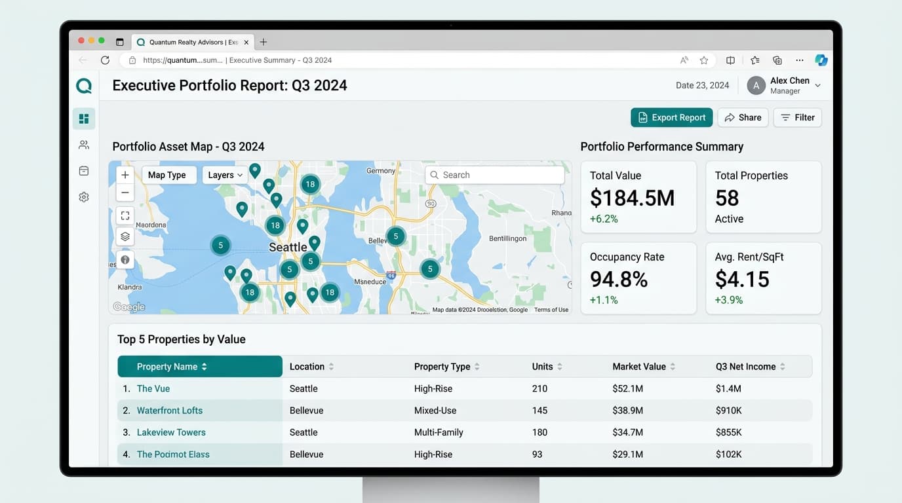Click the Share button
The image size is (902, 503).
click(743, 118)
